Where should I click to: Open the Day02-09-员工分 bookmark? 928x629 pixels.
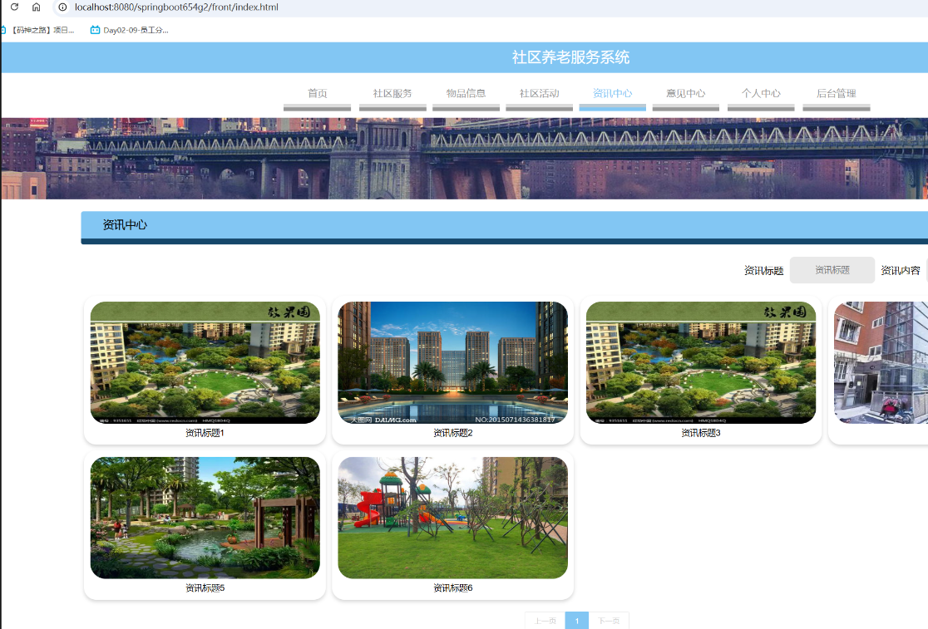130,30
